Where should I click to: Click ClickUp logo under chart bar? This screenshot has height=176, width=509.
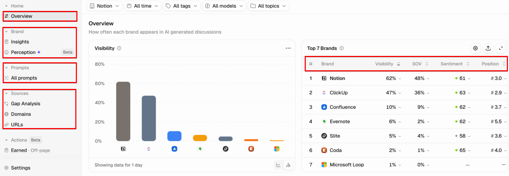click(149, 149)
